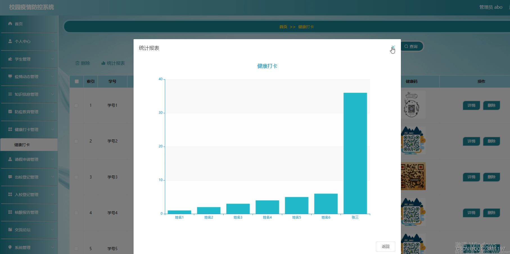510x254 pixels.
Task: Expand the 知识信息管理 menu arrow
Action: (53, 94)
